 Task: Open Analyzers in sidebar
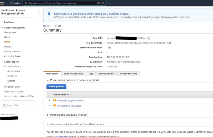[12, 76]
